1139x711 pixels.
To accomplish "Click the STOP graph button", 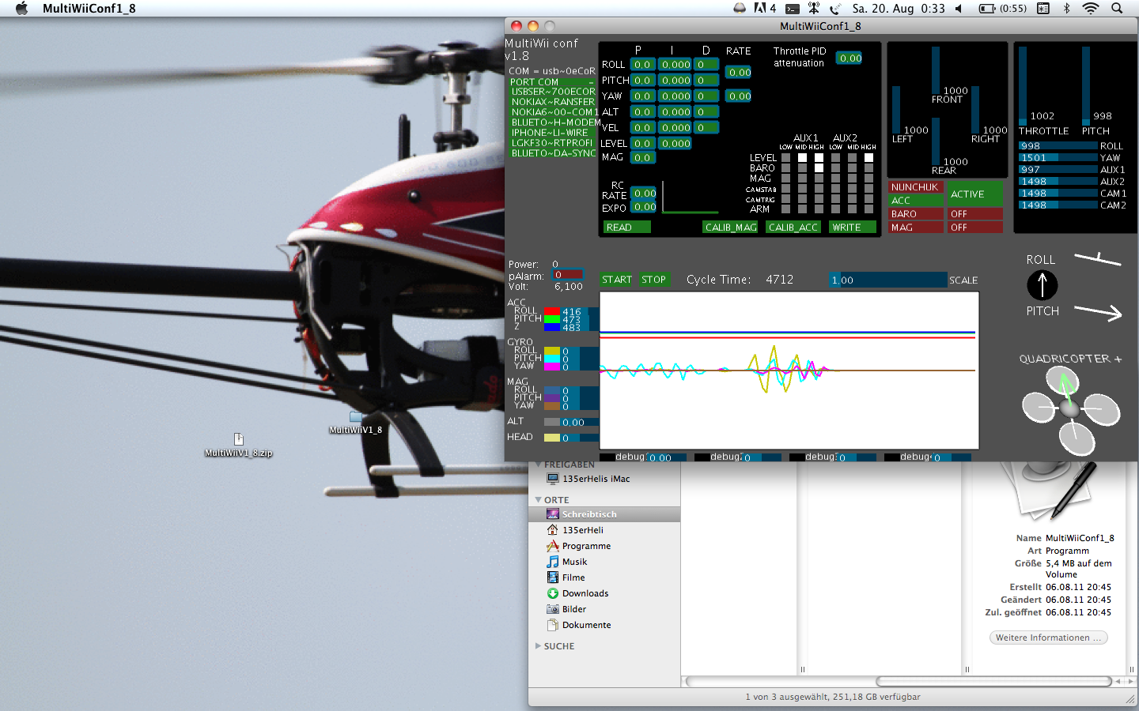I will 654,280.
